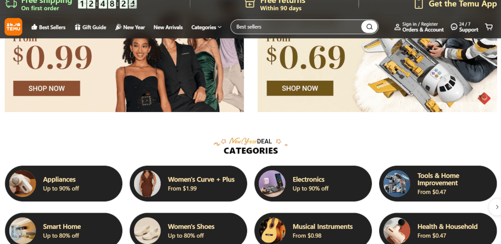Click SHOP NOW on $0.99 fashion banner
Image resolution: width=501 pixels, height=244 pixels.
46,89
